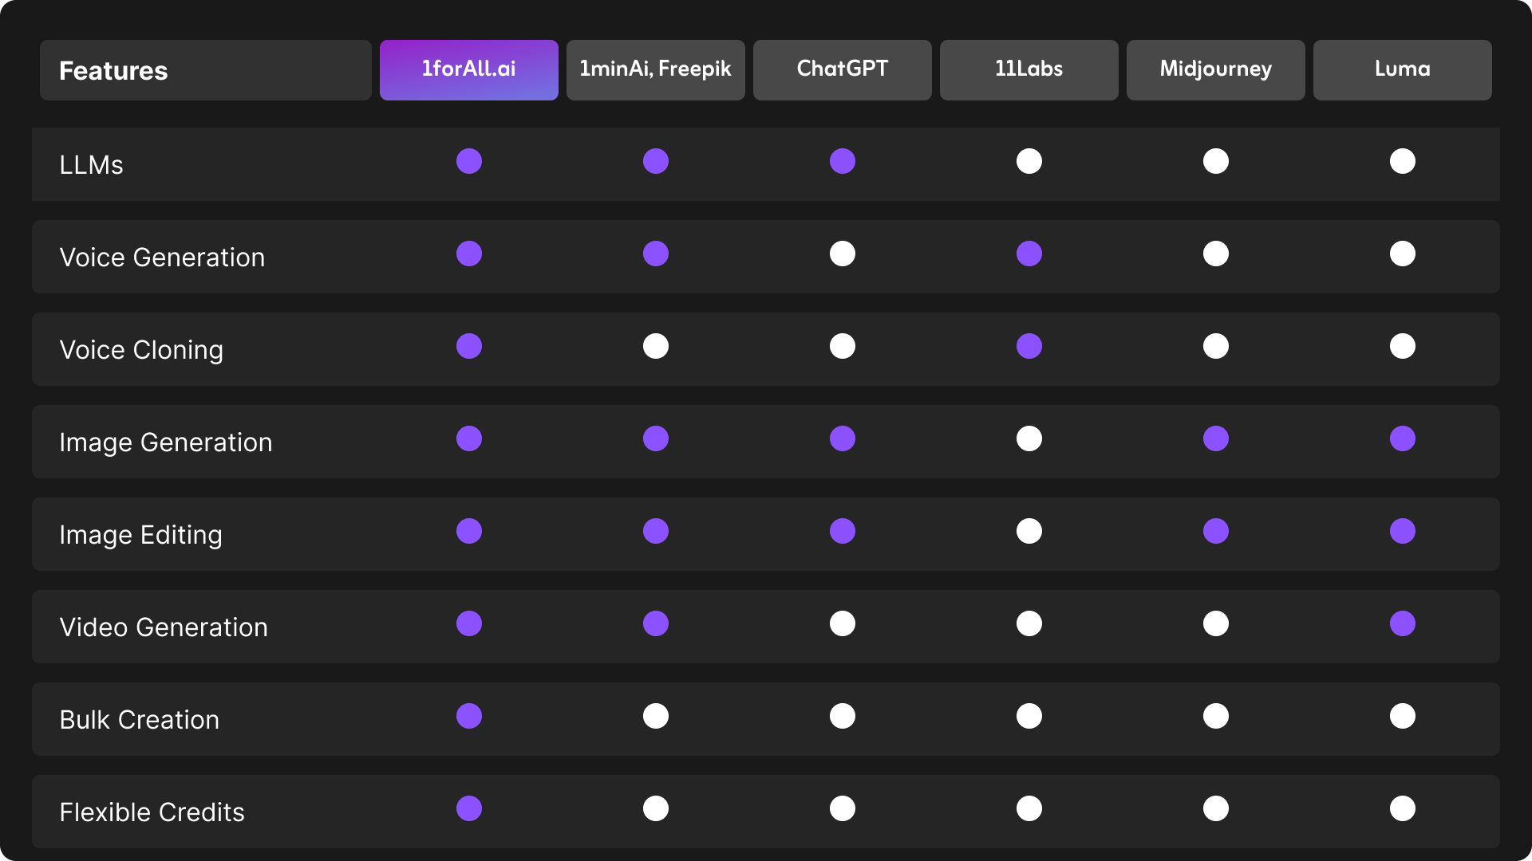Click the 11Labs column header

coord(1029,69)
